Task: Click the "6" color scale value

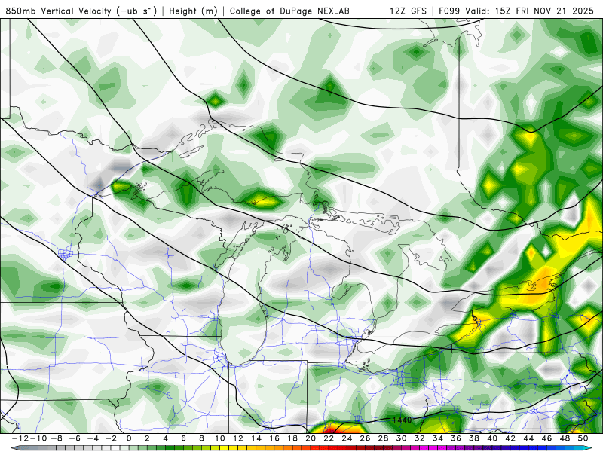Action: tap(183, 438)
